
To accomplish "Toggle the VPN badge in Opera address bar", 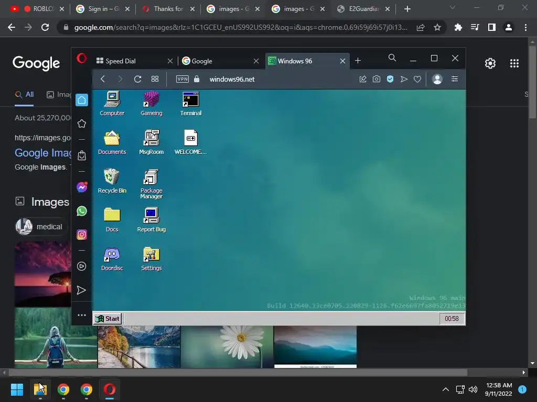I will (x=182, y=79).
